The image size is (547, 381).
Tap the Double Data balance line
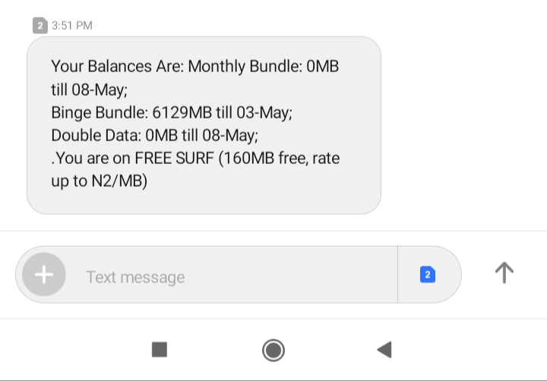[x=154, y=135]
